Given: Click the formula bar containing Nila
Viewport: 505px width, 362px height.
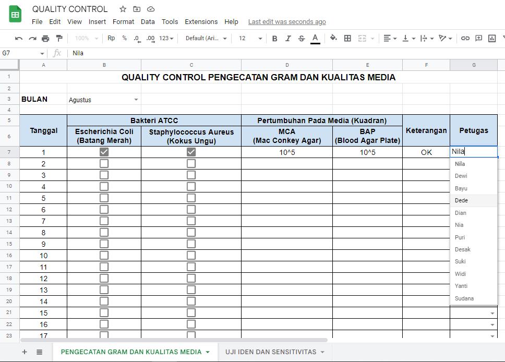Looking at the screenshot, I should (286, 53).
